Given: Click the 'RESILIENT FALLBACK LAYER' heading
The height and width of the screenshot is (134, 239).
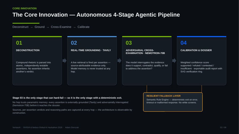Looking at the screenshot, I should 163,96.
